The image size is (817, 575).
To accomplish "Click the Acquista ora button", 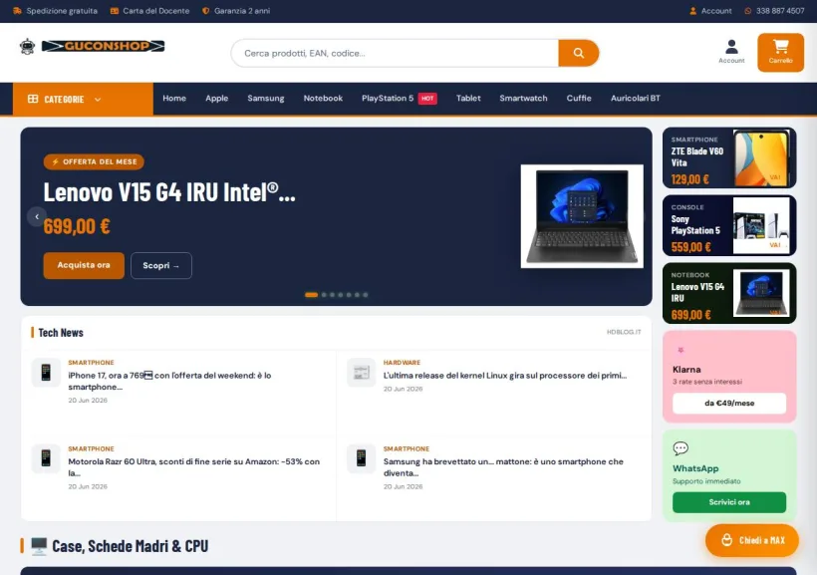I will (x=84, y=265).
